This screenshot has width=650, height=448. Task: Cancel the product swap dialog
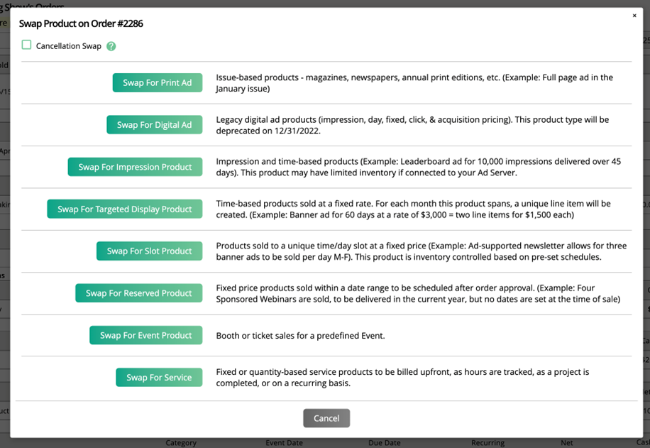point(326,418)
